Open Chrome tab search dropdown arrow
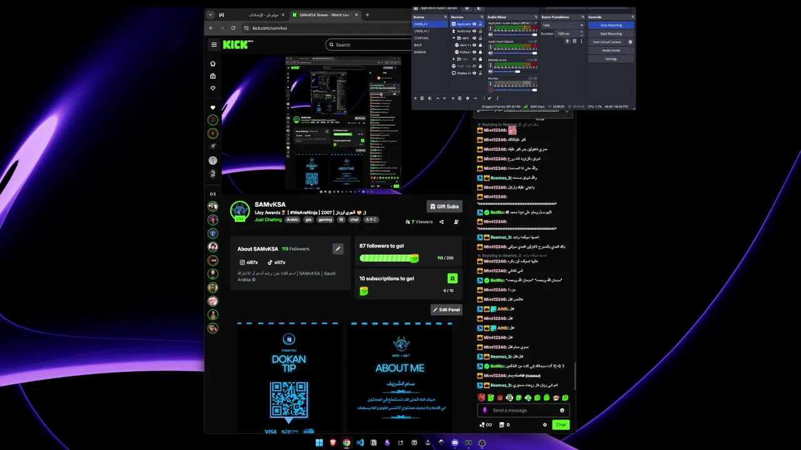 (x=210, y=14)
